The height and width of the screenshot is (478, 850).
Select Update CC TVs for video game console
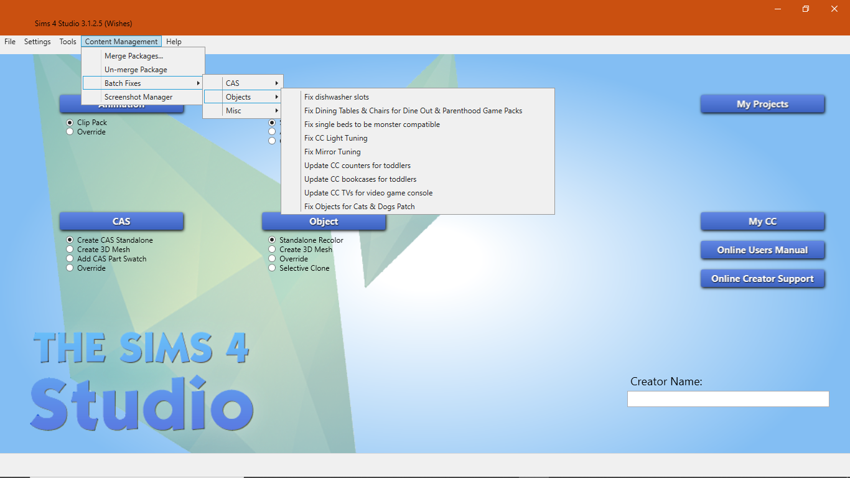418,193
